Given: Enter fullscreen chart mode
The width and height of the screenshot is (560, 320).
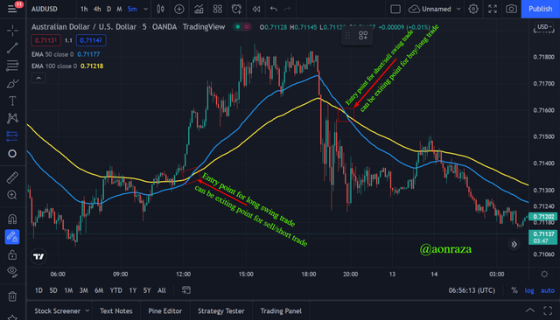Looking at the screenshot, I should 493,9.
